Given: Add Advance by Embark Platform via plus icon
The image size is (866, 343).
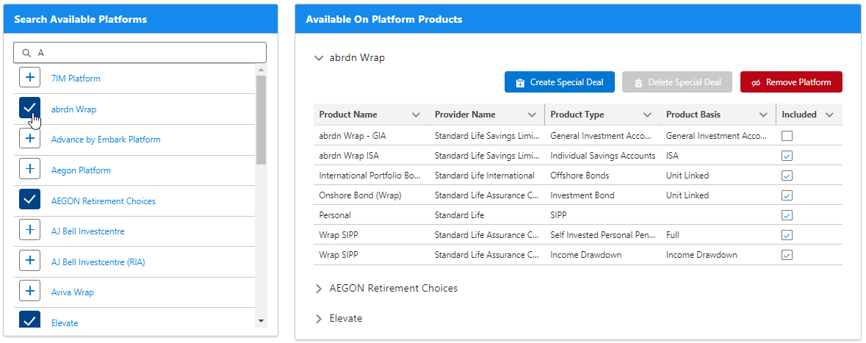Looking at the screenshot, I should click(29, 139).
